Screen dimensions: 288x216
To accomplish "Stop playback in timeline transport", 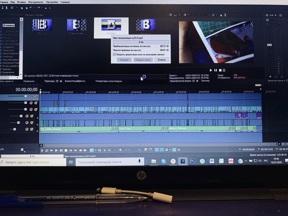I will [66, 150].
